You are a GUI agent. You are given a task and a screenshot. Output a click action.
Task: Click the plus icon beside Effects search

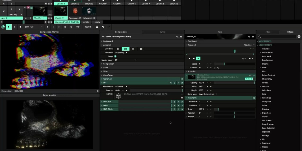299,37
